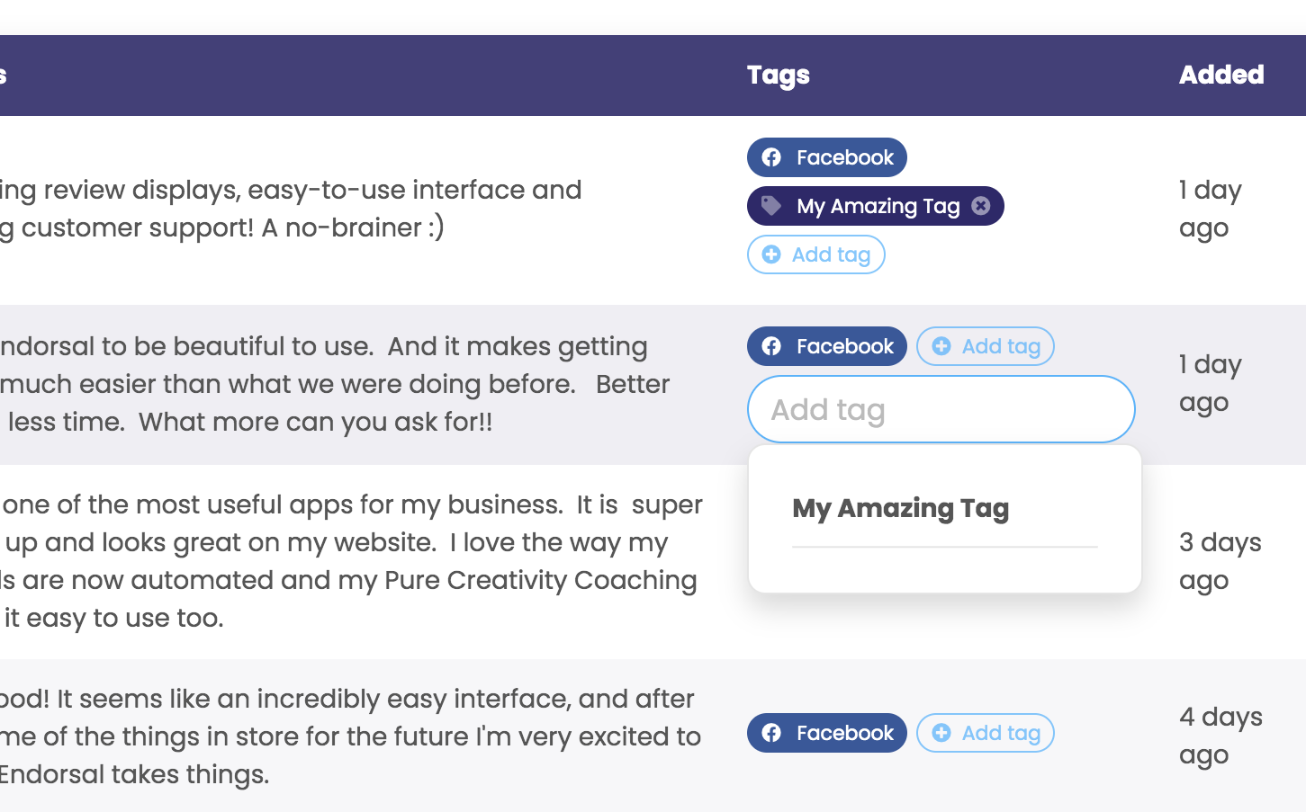Click the 3 days ago timestamp
The image size is (1306, 812).
click(x=1220, y=561)
